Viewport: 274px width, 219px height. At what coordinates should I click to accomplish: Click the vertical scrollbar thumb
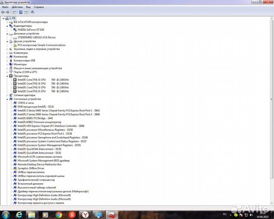click(x=272, y=99)
